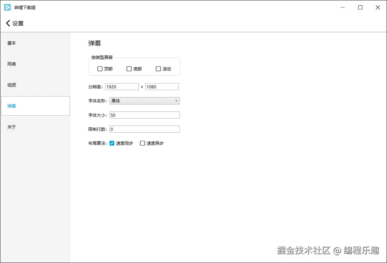Click the resolution width field showing 1920
Screen dimensions: 387x263
click(121, 86)
